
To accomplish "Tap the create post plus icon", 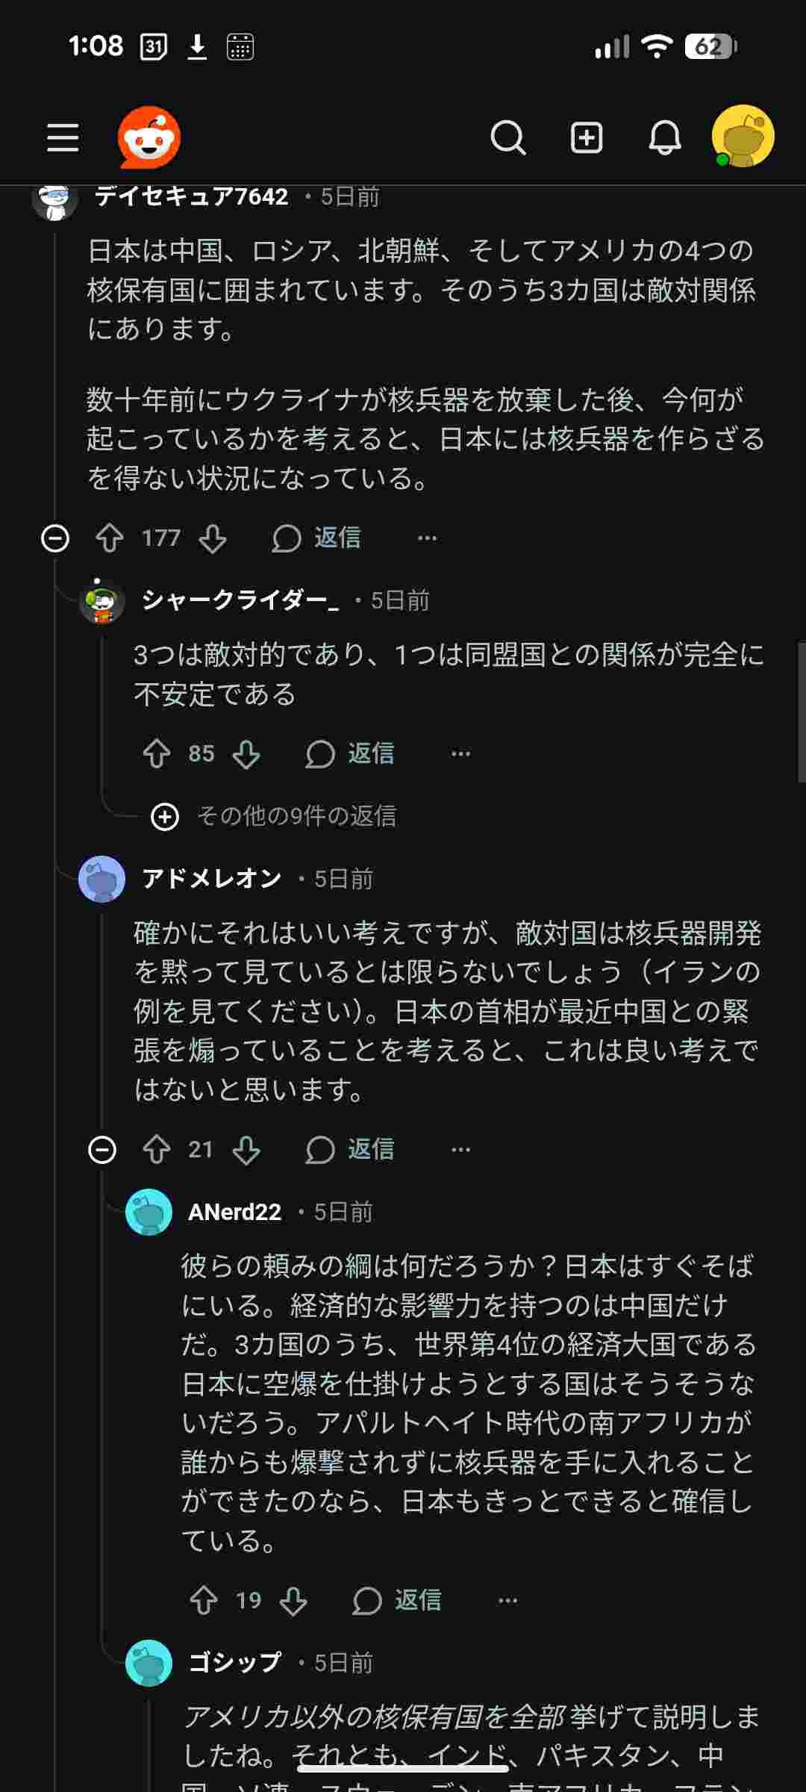I will coord(587,138).
